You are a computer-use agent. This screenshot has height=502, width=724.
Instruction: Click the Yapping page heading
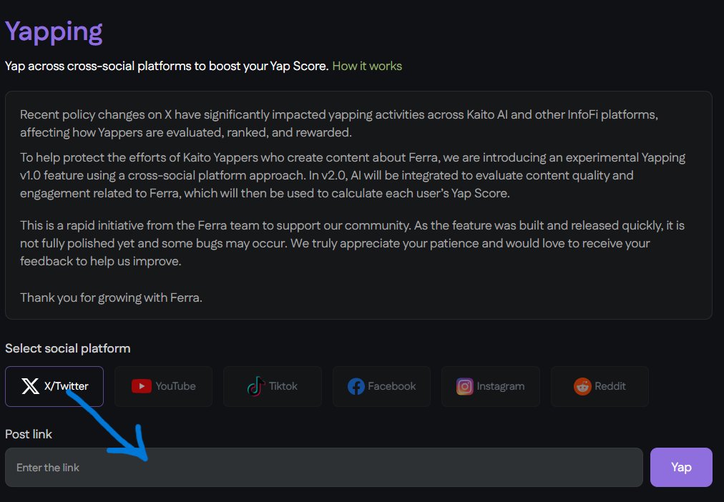(54, 32)
